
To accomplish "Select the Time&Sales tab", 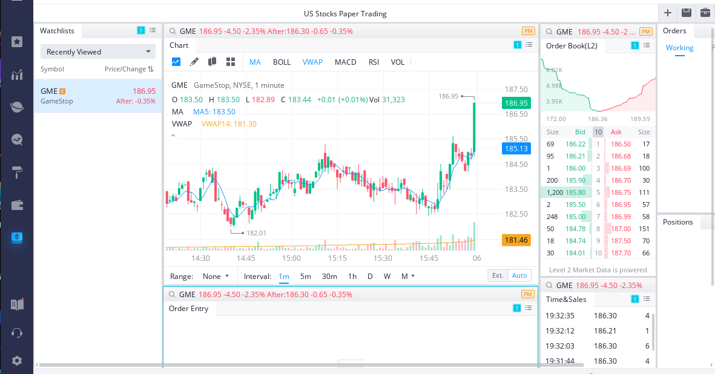I will pyautogui.click(x=566, y=300).
